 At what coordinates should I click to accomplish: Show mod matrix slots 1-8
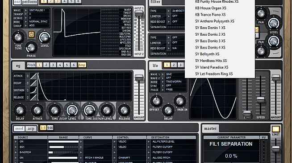coord(43,128)
